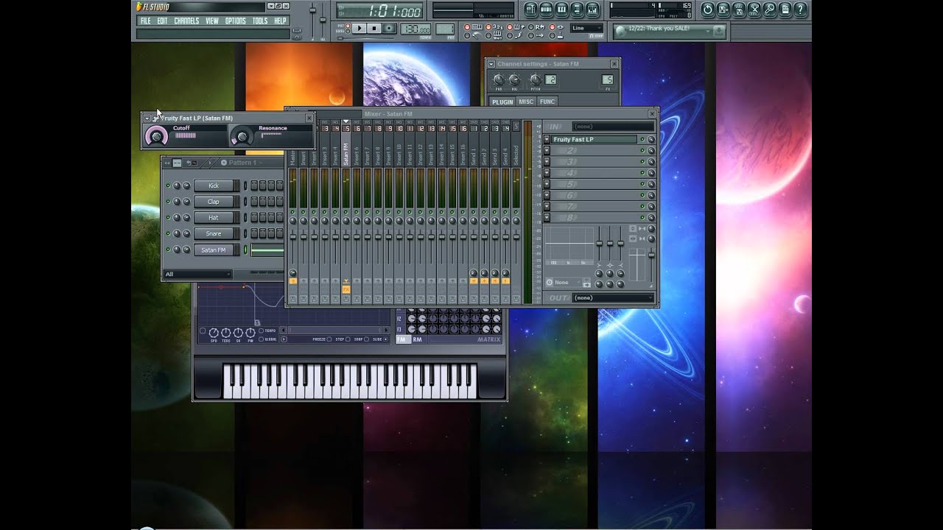The image size is (943, 530).
Task: Select the Fruity Fast LP effect slot
Action: 594,139
